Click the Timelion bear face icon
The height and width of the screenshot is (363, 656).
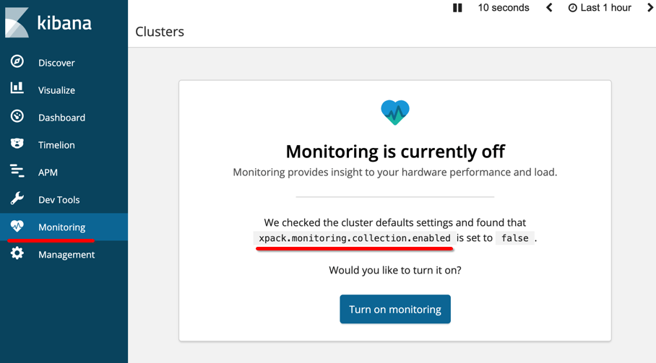point(17,144)
